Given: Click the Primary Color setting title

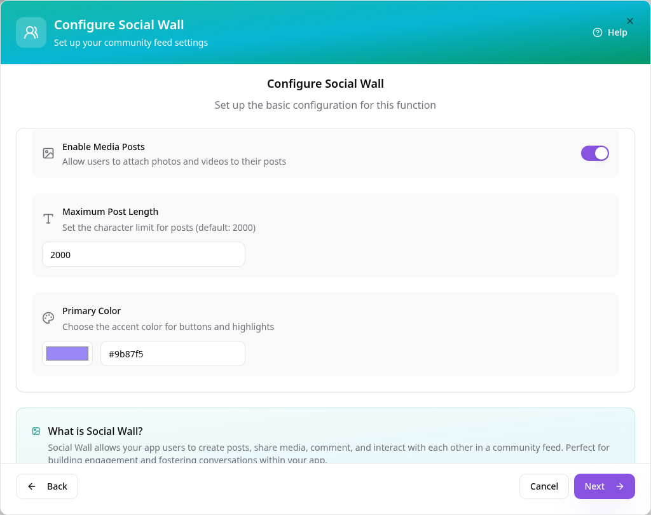Looking at the screenshot, I should coord(92,311).
